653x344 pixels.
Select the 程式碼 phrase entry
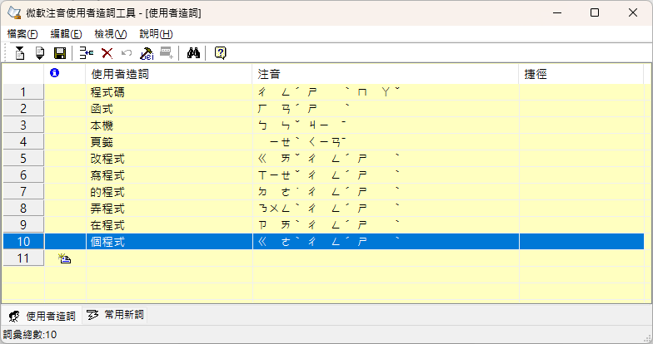point(107,91)
